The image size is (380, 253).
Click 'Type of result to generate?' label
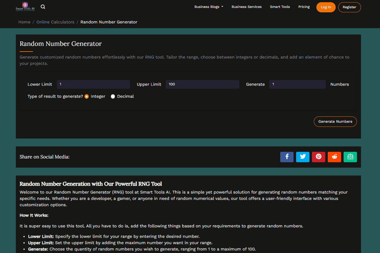(55, 96)
